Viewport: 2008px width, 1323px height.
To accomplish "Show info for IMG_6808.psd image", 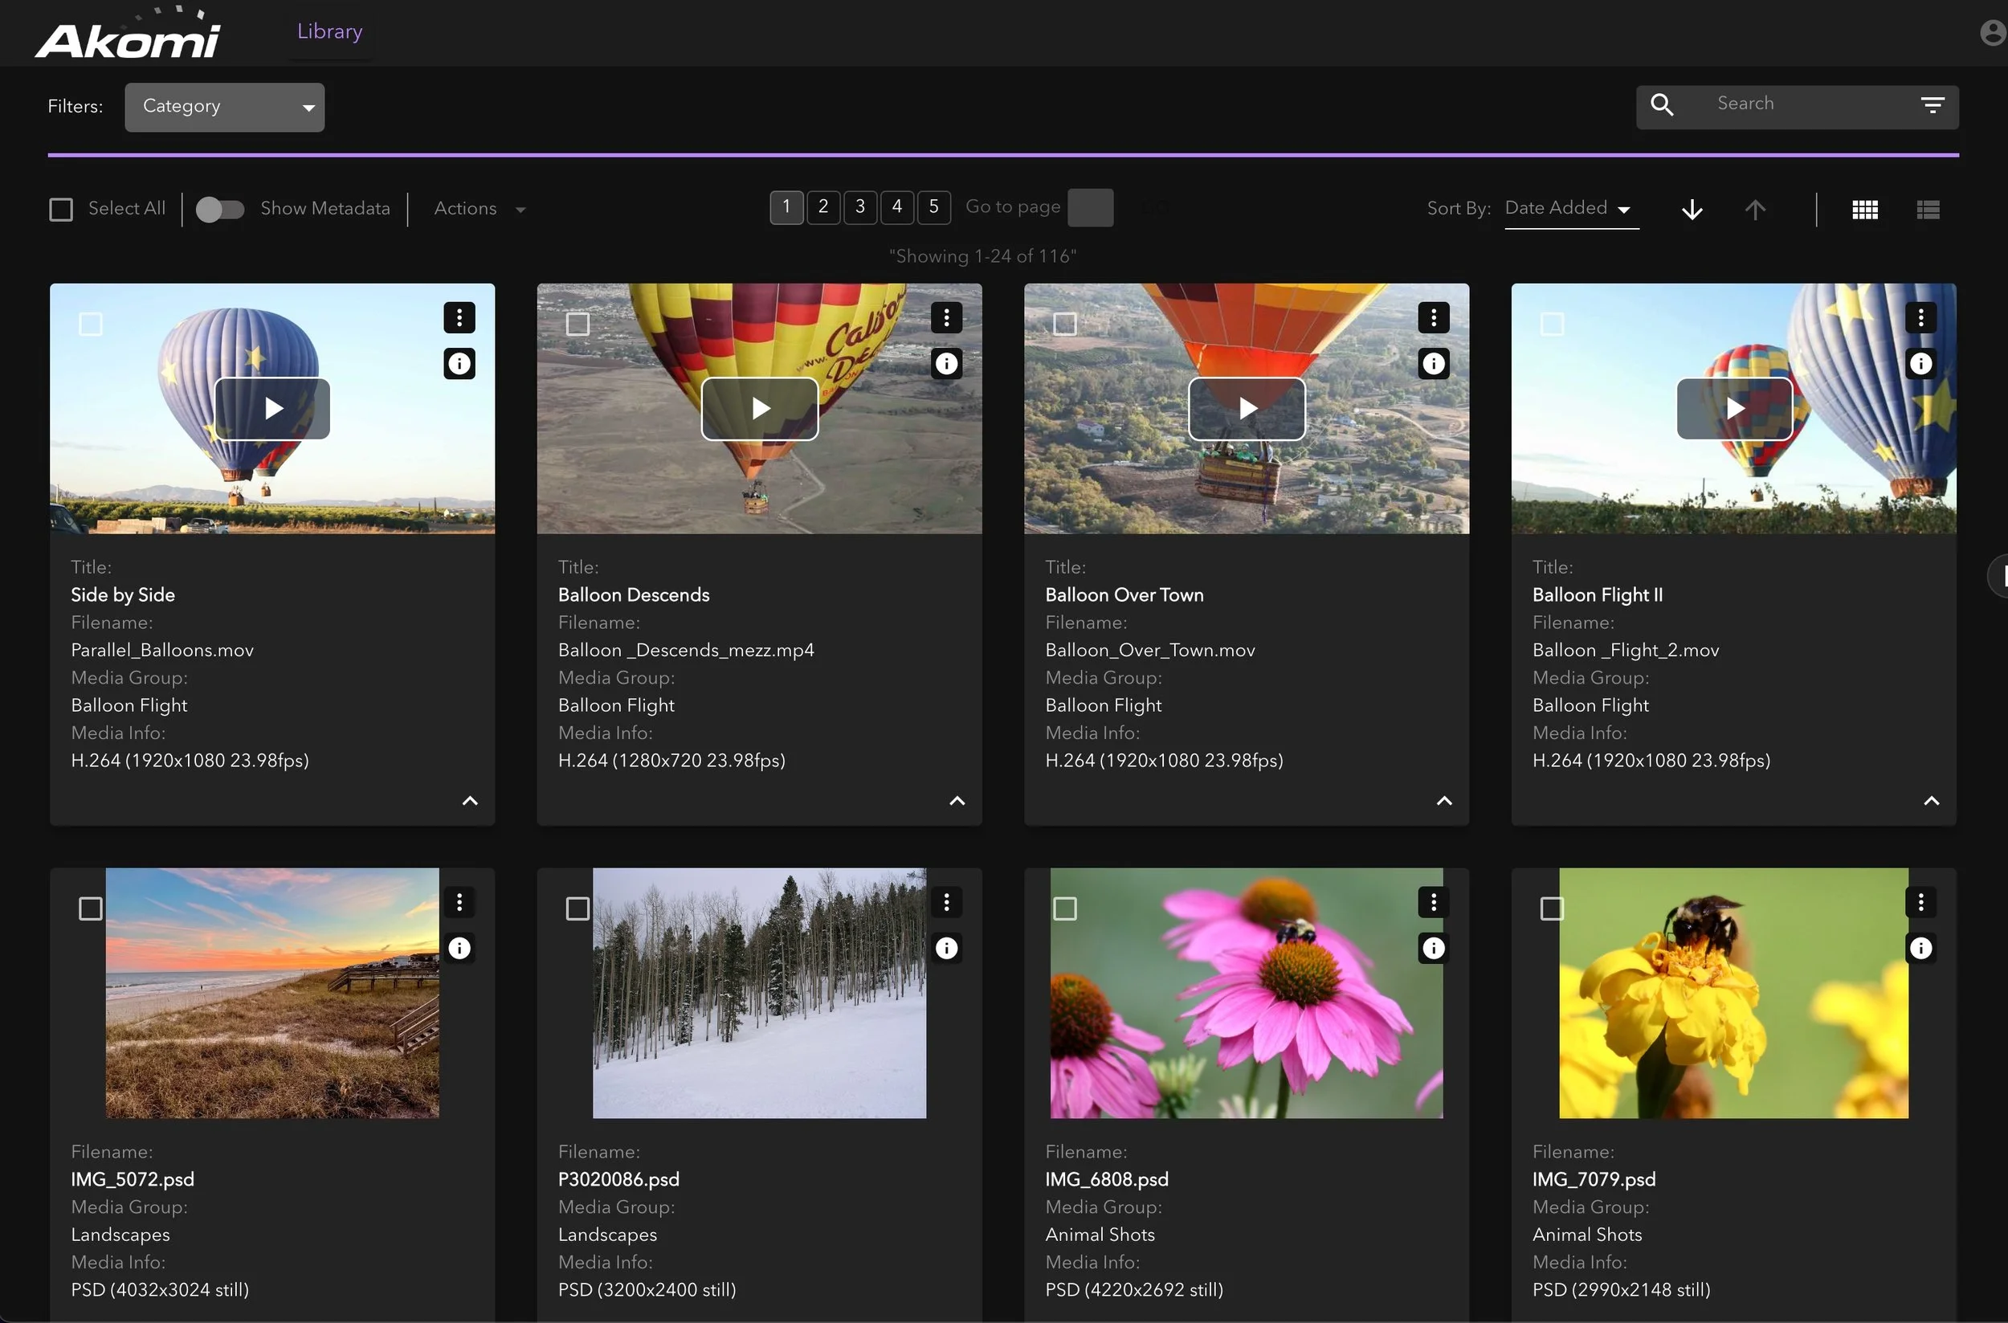I will coord(1433,949).
